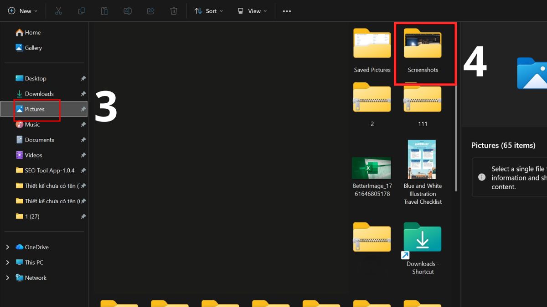This screenshot has width=547, height=307.
Task: Click the Rename icon in the toolbar
Action: click(127, 10)
